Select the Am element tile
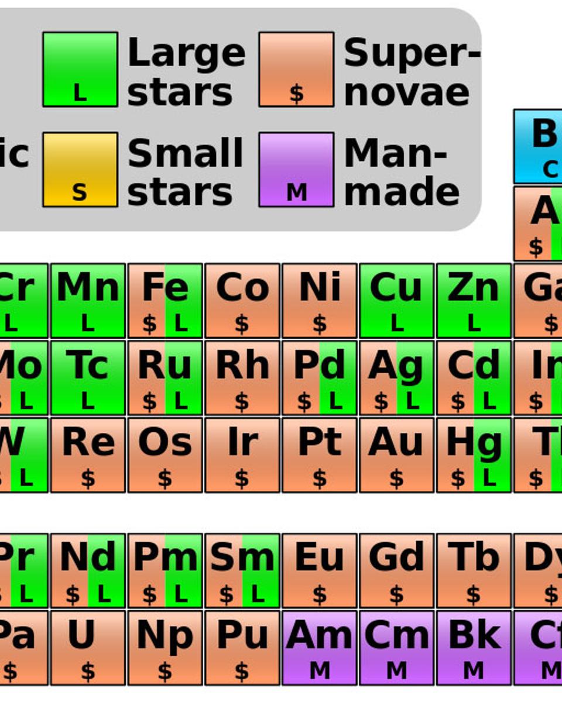The image size is (562, 702). pyautogui.click(x=320, y=648)
